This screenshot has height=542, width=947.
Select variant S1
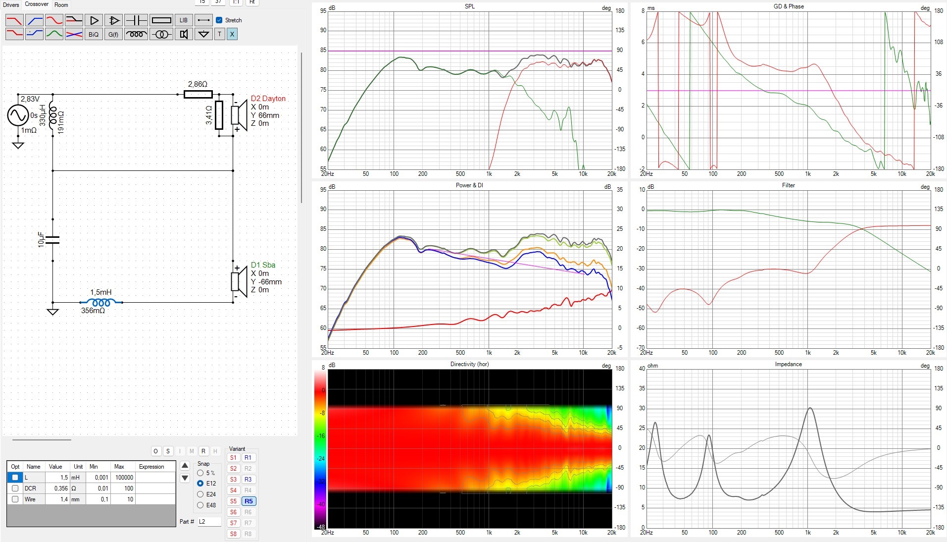click(x=233, y=458)
